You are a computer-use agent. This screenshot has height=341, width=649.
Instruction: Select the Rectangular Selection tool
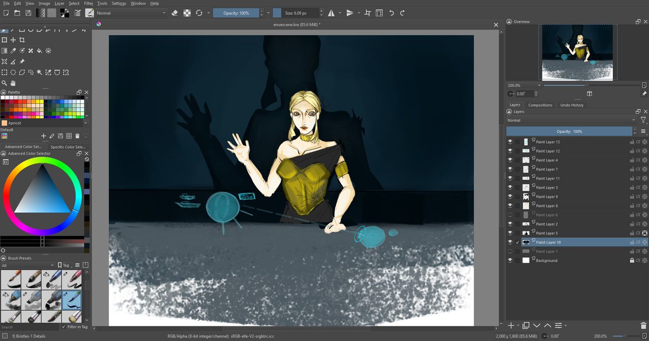coord(4,72)
